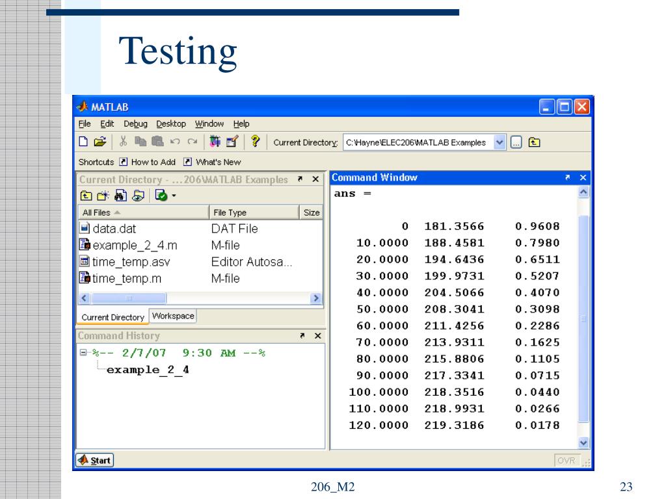Screen dimensions: 666x499
Task: Open the GUIDE toolbar icon
Action: point(232,141)
